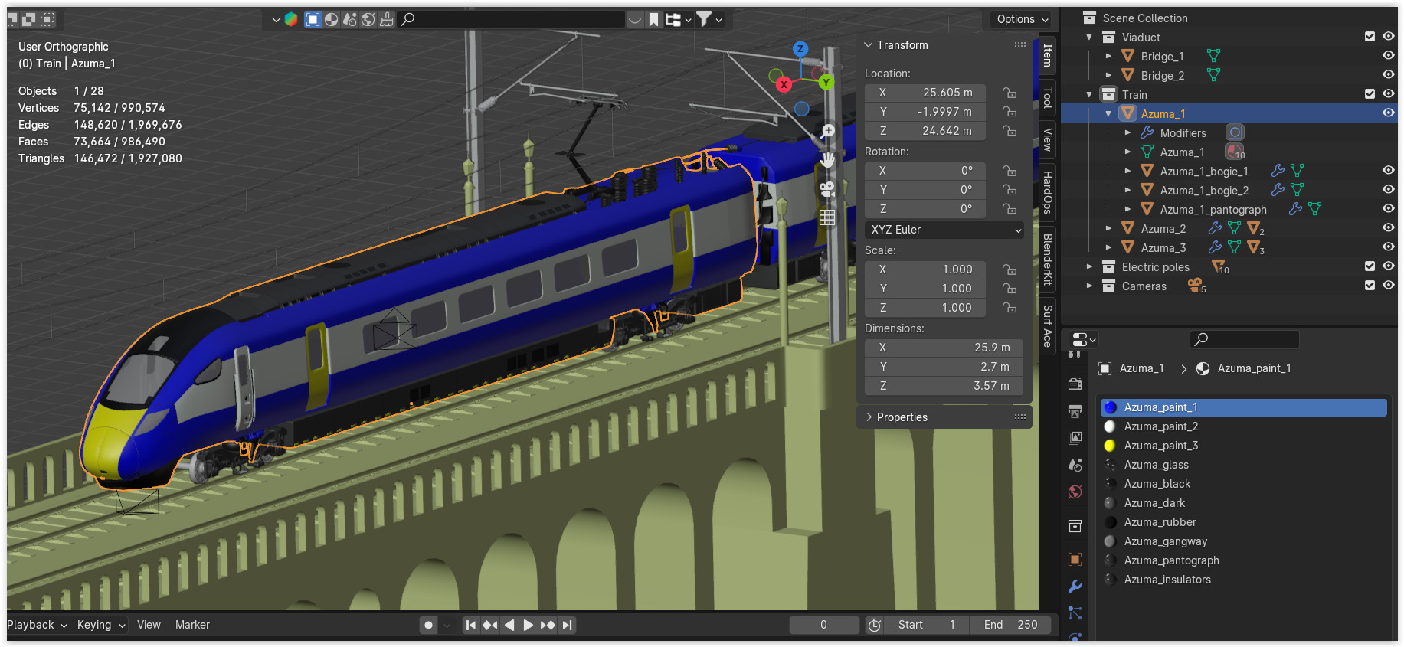This screenshot has width=1404, height=647.
Task: Click the Dimensions Z value slider
Action: click(x=944, y=386)
